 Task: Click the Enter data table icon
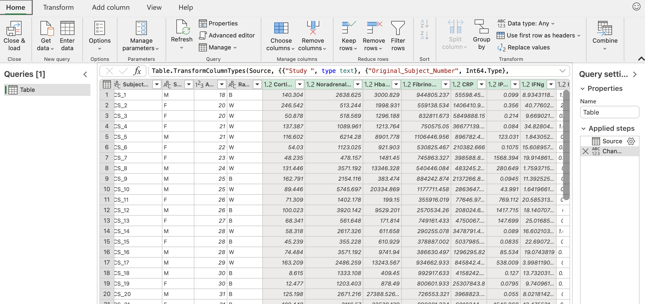[x=67, y=28]
